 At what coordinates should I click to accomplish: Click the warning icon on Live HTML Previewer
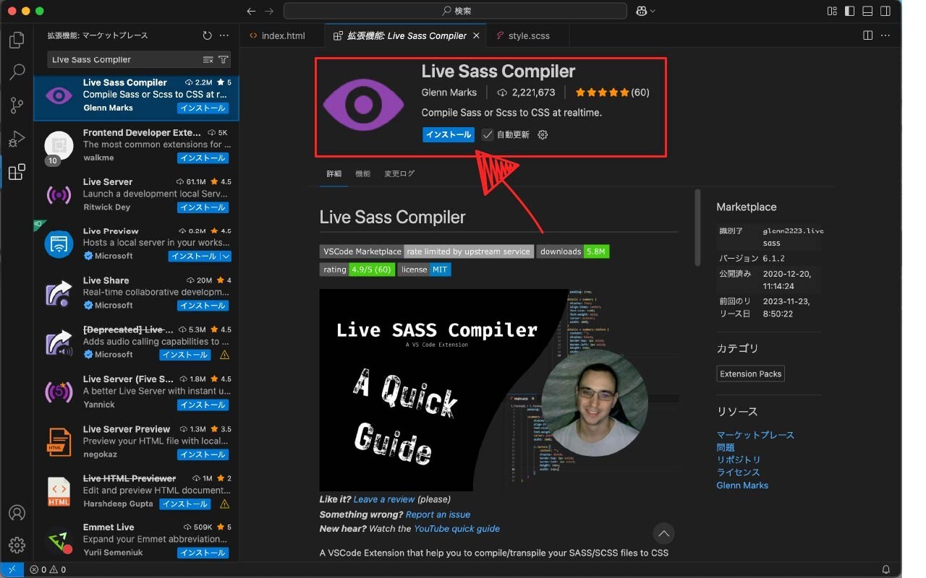pyautogui.click(x=224, y=504)
